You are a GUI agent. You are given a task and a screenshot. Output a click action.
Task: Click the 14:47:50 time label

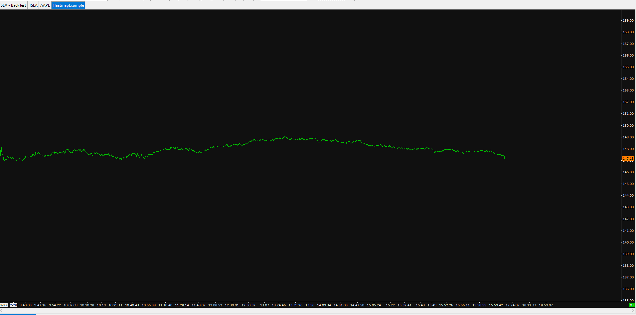point(357,305)
